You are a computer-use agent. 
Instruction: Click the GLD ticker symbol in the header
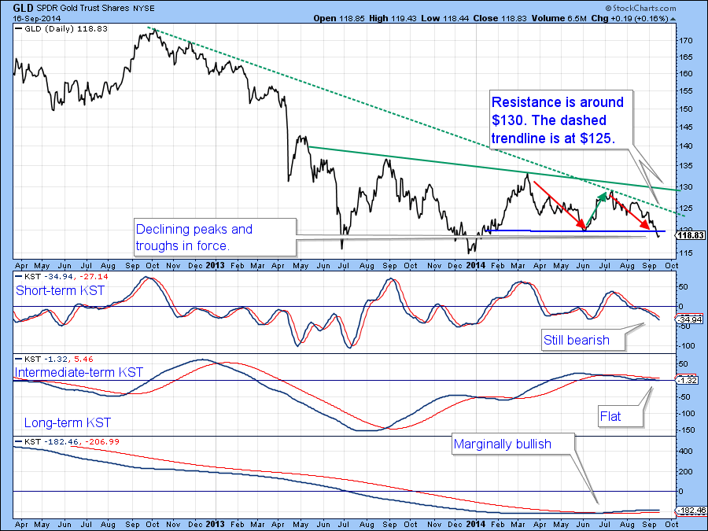[x=23, y=8]
